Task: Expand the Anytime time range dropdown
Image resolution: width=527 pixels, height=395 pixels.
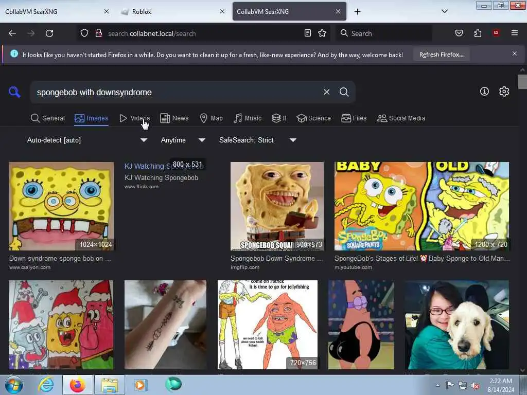Action: click(183, 140)
